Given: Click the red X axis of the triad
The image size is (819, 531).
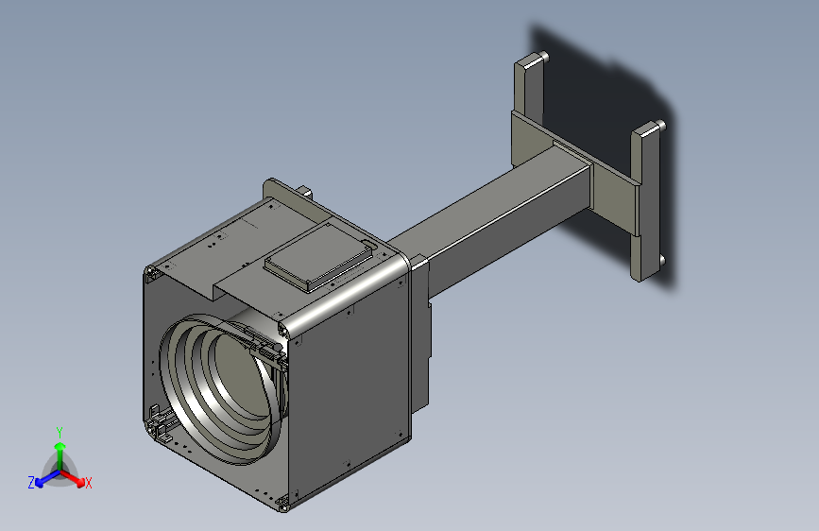Looking at the screenshot, I should (x=73, y=478).
